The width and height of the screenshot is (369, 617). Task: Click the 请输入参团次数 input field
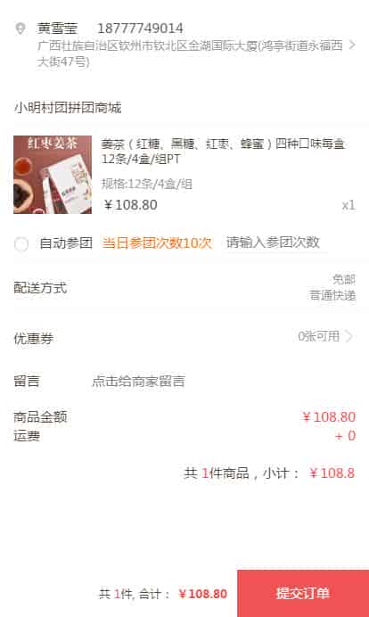[273, 243]
